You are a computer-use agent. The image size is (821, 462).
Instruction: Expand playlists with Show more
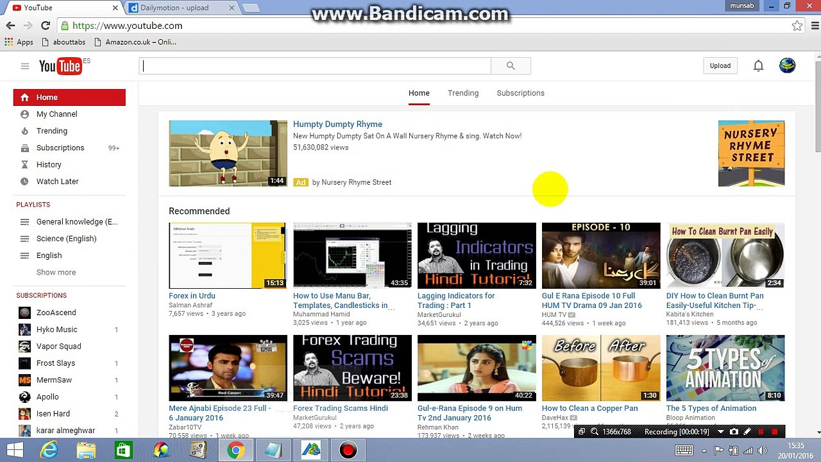(56, 272)
